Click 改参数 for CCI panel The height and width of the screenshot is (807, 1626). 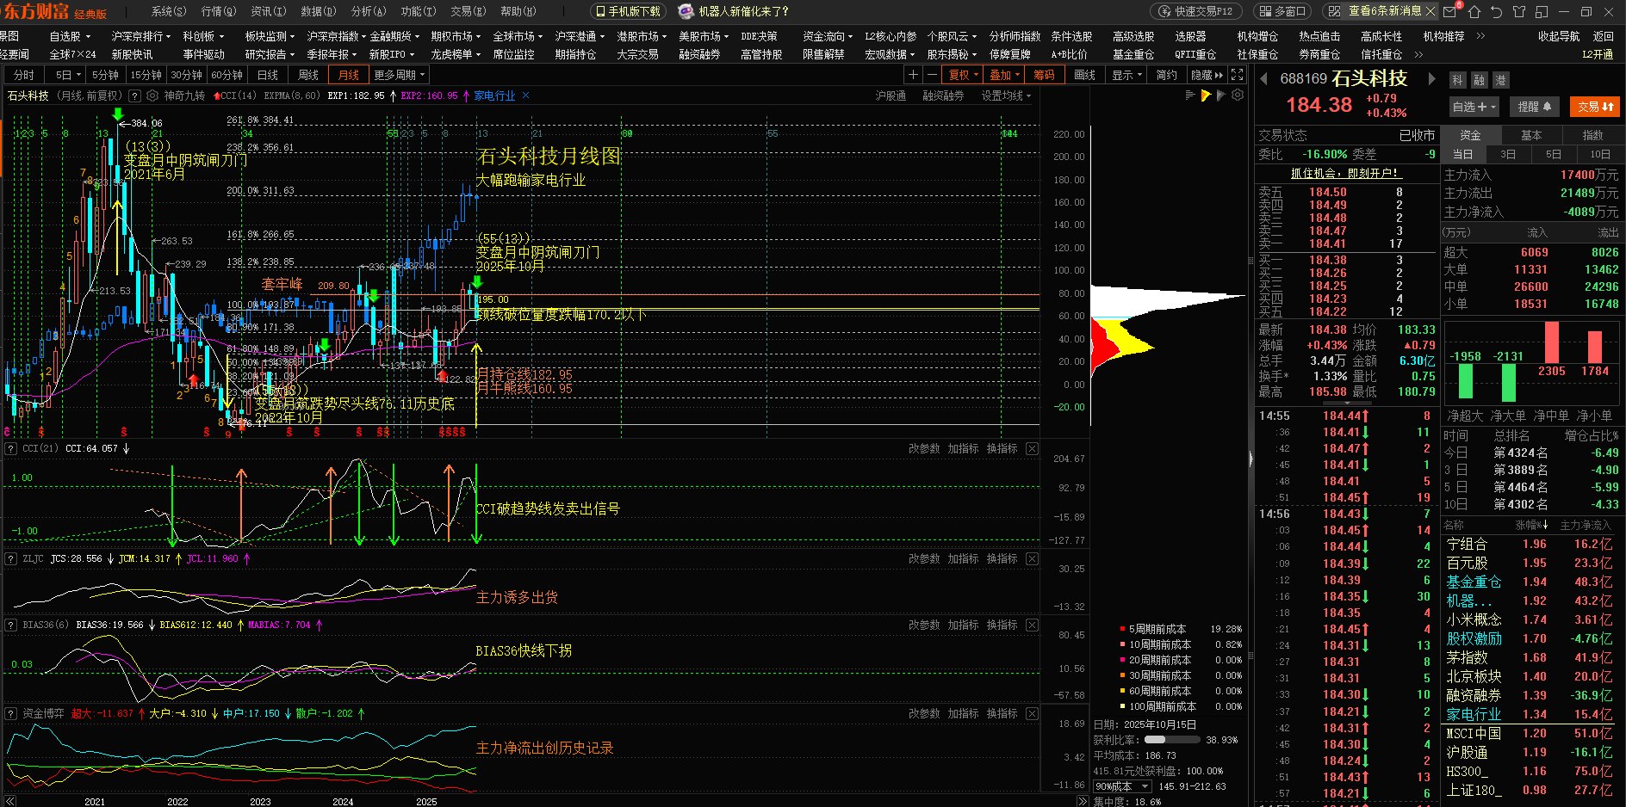pyautogui.click(x=924, y=449)
